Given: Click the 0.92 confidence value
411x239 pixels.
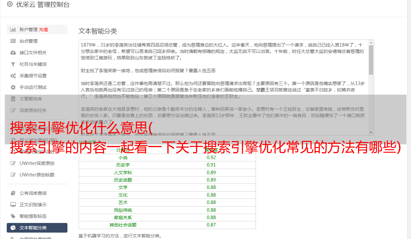Looking at the screenshot, I should (211, 158).
